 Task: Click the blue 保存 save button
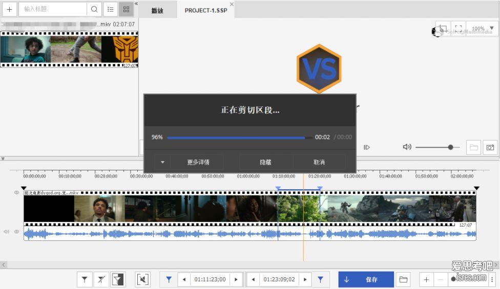click(x=366, y=279)
